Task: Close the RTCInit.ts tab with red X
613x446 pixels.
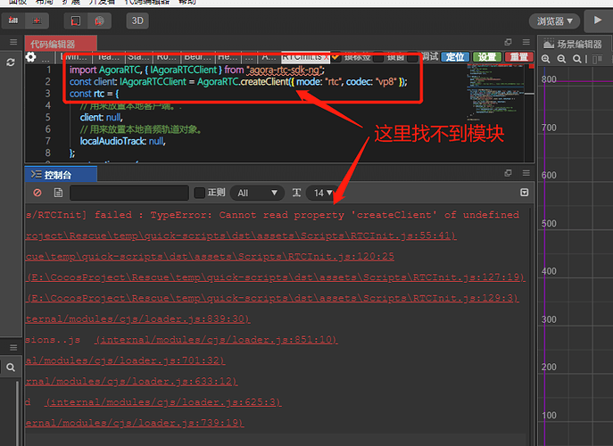Action: tap(327, 58)
